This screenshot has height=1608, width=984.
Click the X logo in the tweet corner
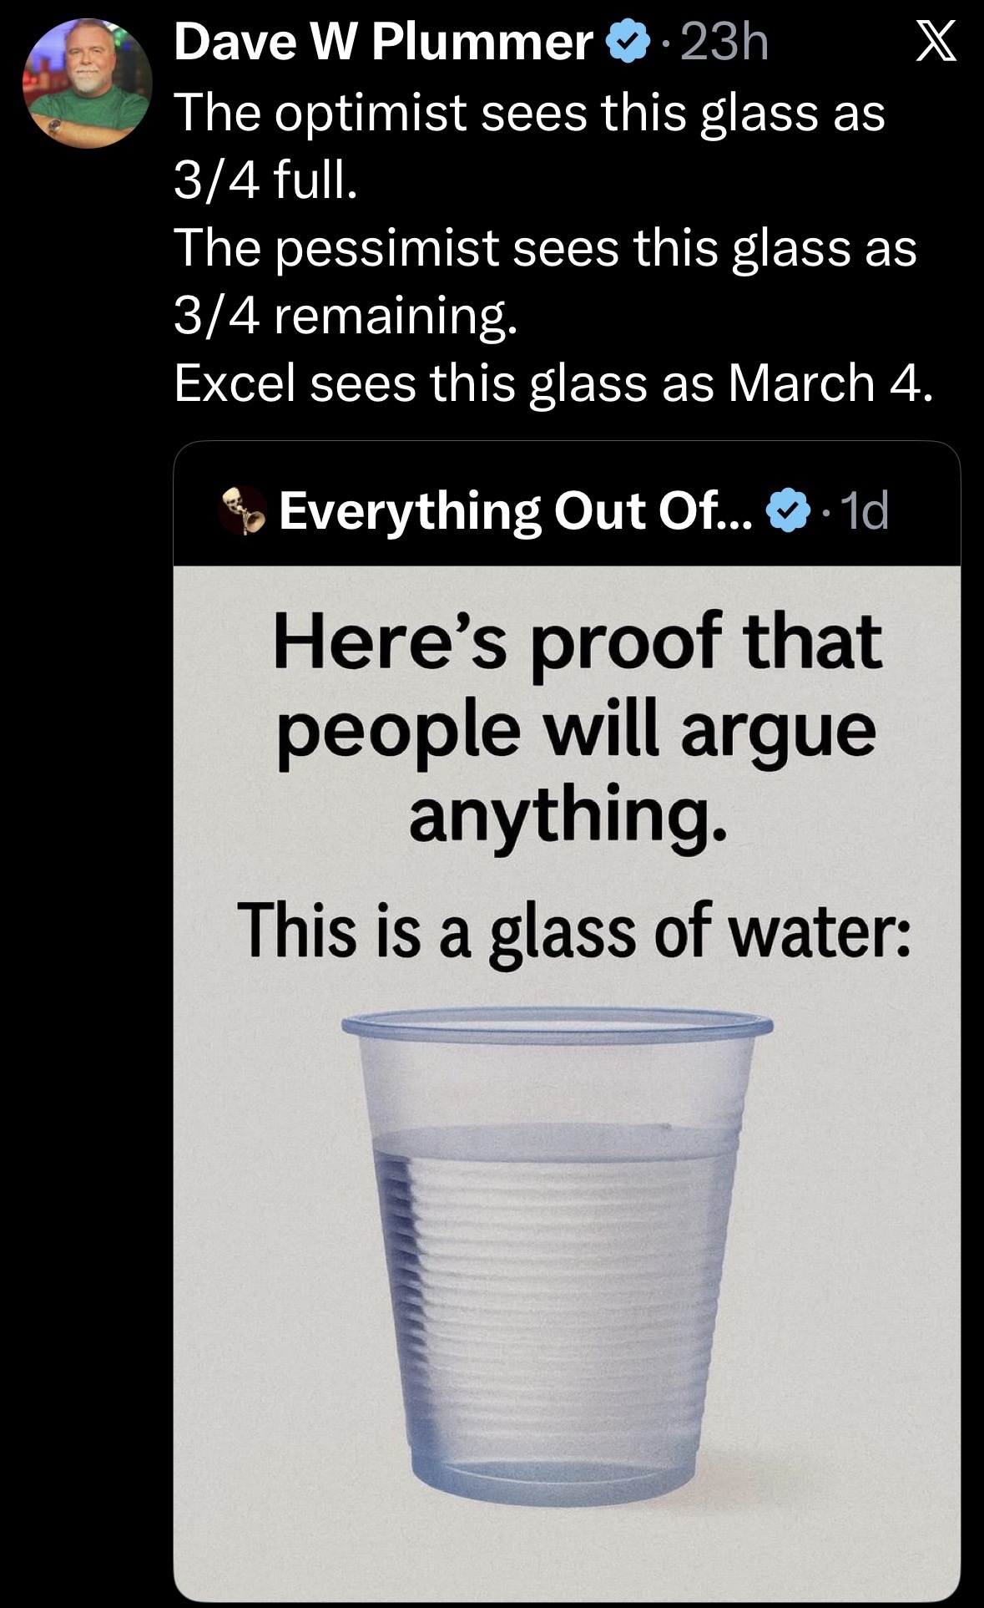[936, 42]
